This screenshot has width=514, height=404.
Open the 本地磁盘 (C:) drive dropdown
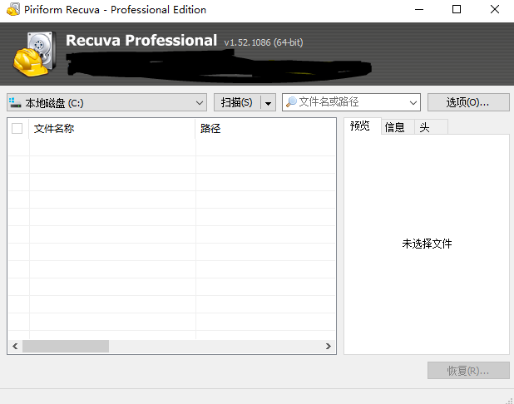[x=200, y=102]
